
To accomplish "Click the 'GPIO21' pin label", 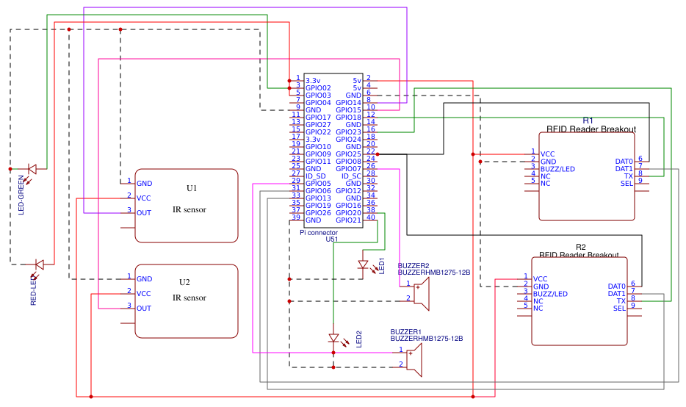I will click(x=348, y=220).
